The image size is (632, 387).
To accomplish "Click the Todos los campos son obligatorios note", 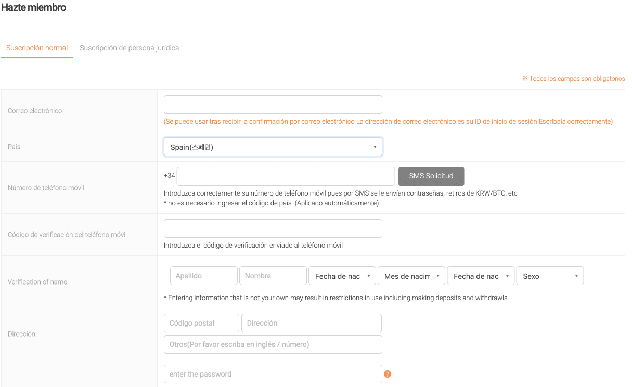I will pos(573,79).
